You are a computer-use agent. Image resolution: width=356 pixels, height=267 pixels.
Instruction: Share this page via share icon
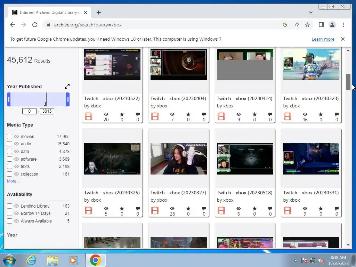[296, 25]
